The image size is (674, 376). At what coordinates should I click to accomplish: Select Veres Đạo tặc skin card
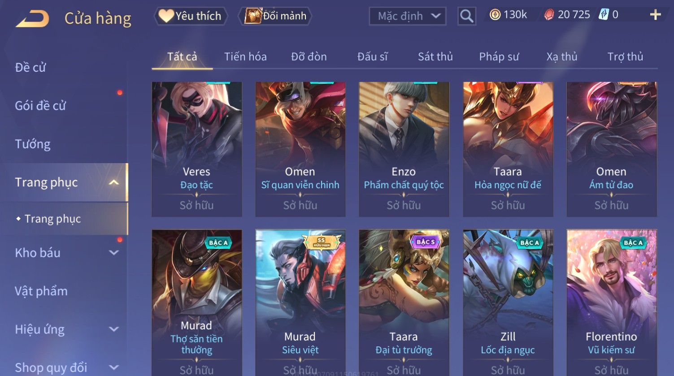click(x=197, y=149)
